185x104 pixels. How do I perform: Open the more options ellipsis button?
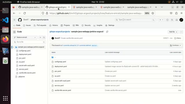point(181,32)
